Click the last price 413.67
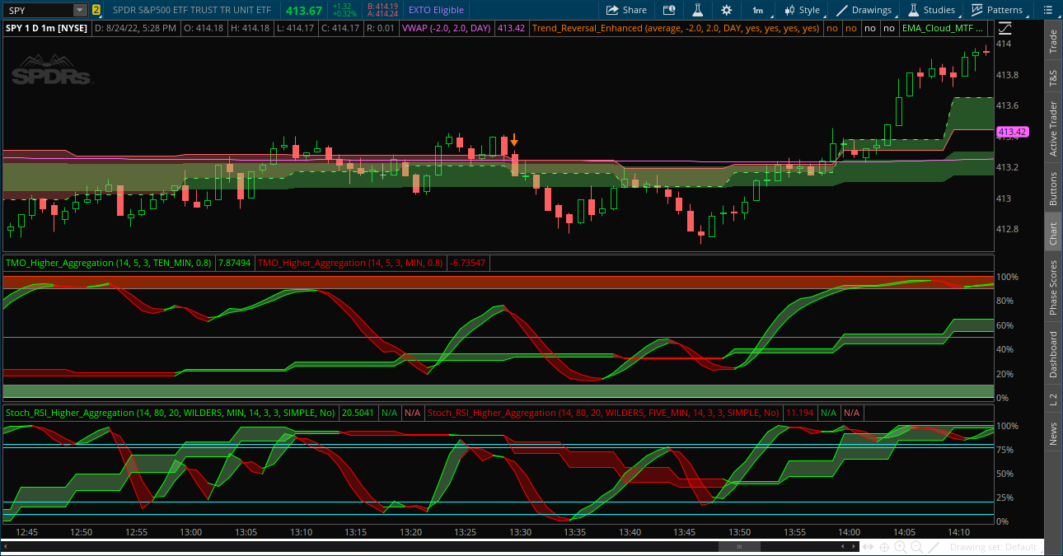This screenshot has height=556, width=1063. (x=302, y=10)
